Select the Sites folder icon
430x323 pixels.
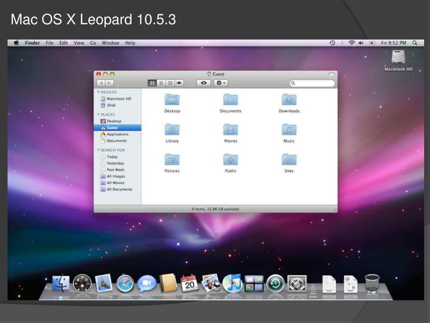coord(289,159)
